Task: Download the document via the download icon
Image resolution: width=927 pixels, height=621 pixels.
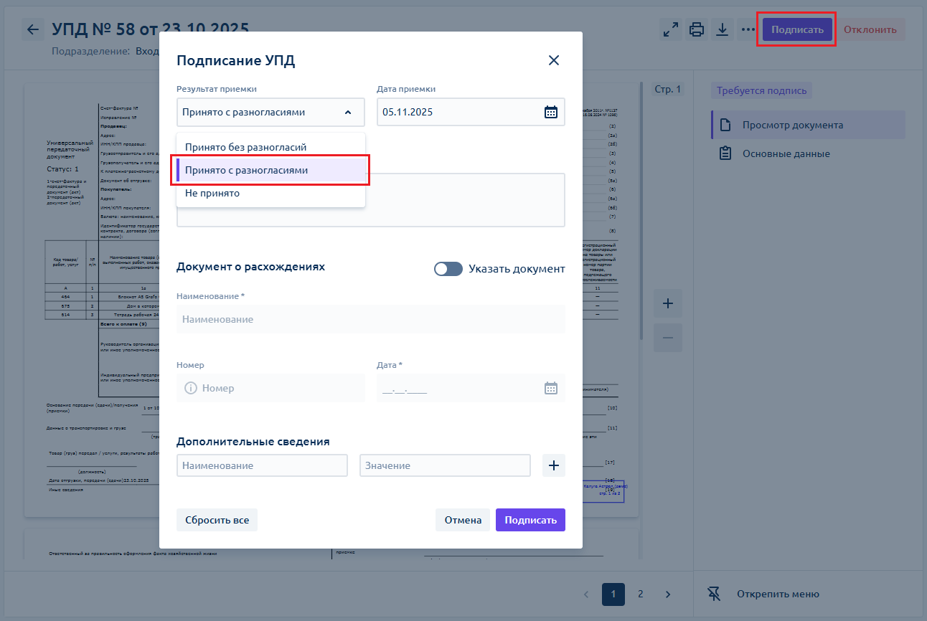Action: click(723, 29)
